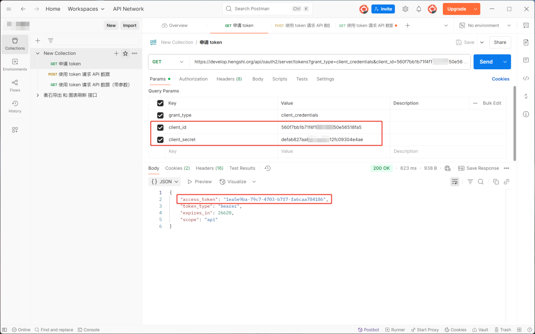The height and width of the screenshot is (334, 535).
Task: Open the History sidebar panel
Action: pos(15,106)
